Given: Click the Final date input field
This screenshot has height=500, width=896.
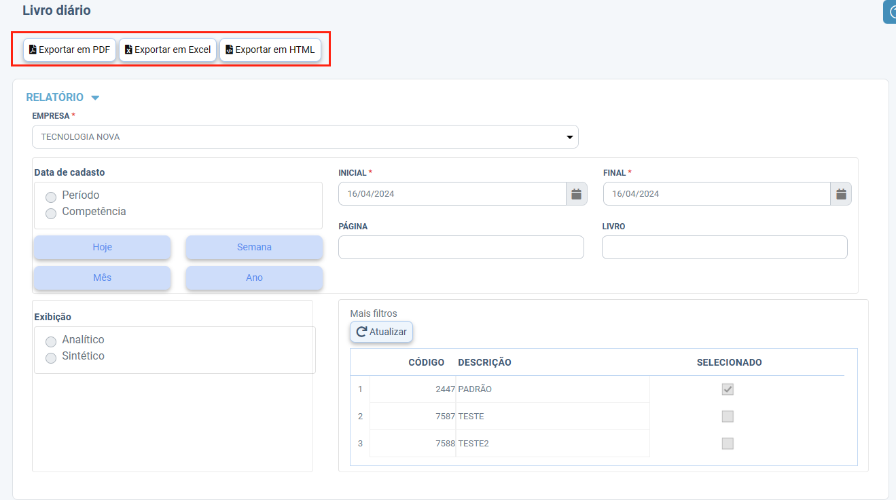Looking at the screenshot, I should 717,194.
